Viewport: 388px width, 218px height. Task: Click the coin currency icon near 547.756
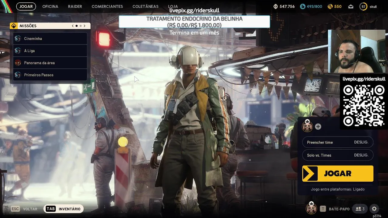pyautogui.click(x=276, y=6)
